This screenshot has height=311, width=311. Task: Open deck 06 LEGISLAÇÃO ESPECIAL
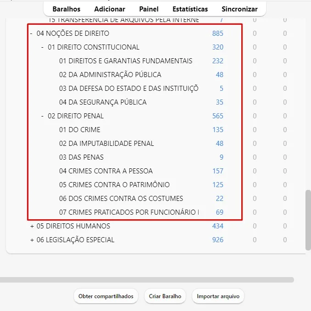(x=75, y=240)
